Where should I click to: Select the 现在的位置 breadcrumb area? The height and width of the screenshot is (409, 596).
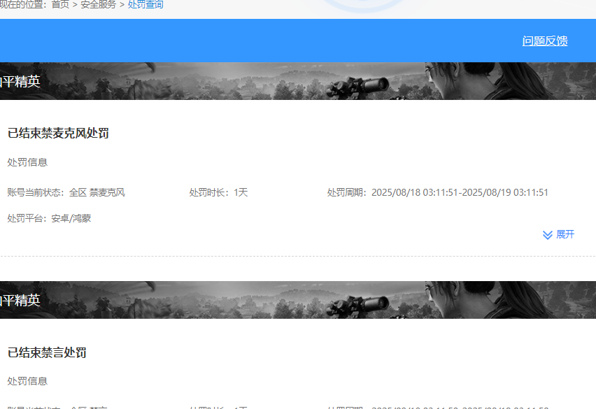click(x=21, y=4)
